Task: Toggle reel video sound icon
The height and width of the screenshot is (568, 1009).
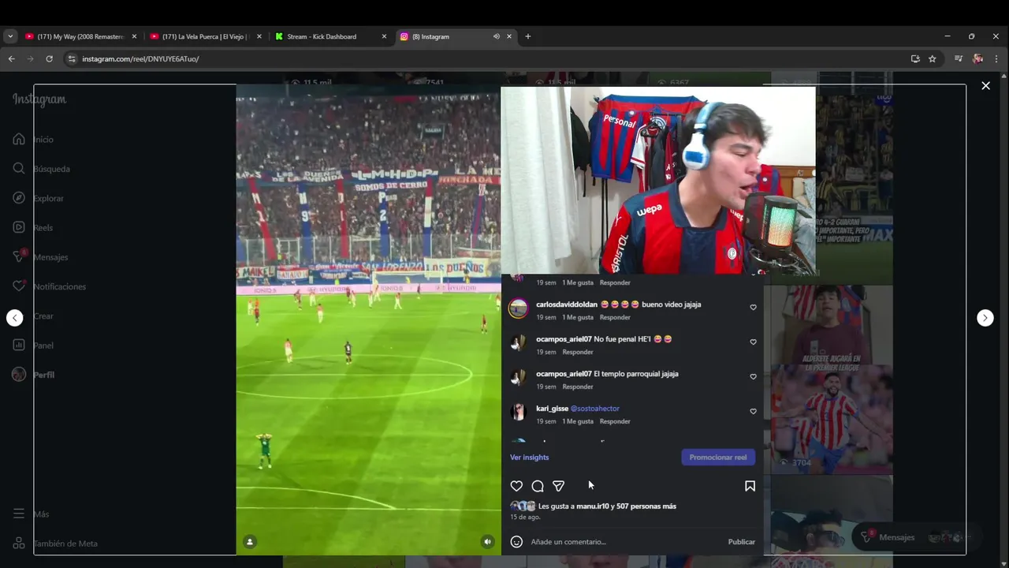Action: click(x=487, y=541)
